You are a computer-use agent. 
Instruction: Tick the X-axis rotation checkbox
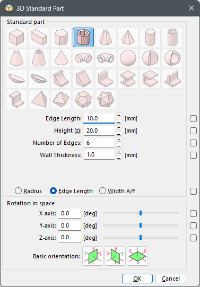coord(193,213)
